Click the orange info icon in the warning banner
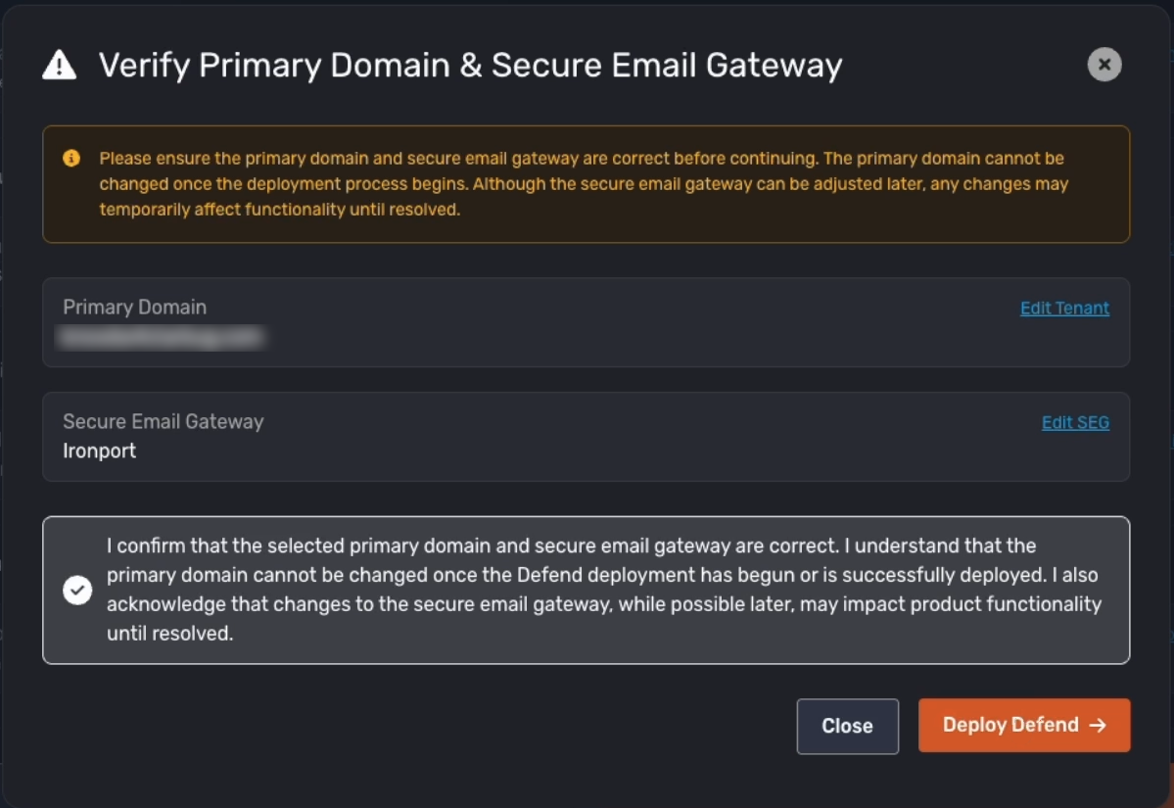The height and width of the screenshot is (808, 1174). [71, 158]
